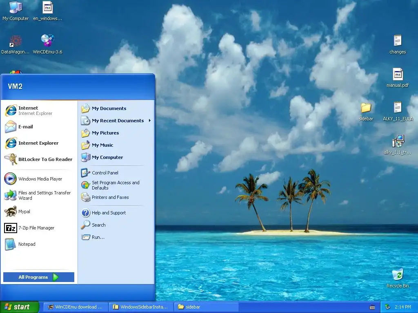Launch pinned Internet item with Internet Explorer subtitle
Viewport: 418px width, 313px height.
pos(39,110)
